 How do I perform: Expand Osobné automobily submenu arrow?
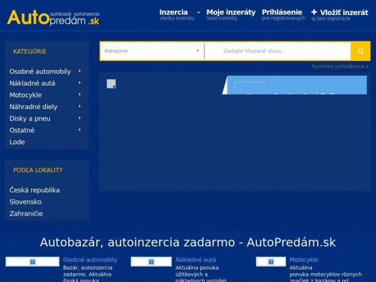80,71
